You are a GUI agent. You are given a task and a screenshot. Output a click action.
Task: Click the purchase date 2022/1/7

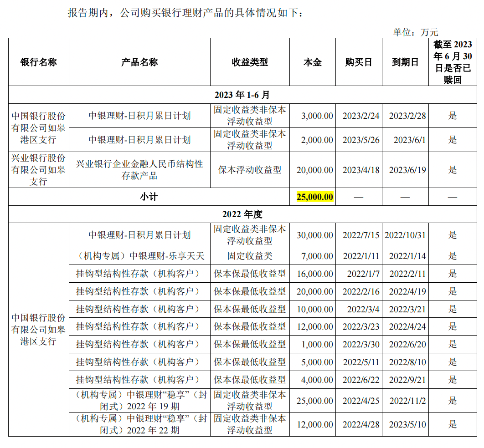tap(363, 274)
